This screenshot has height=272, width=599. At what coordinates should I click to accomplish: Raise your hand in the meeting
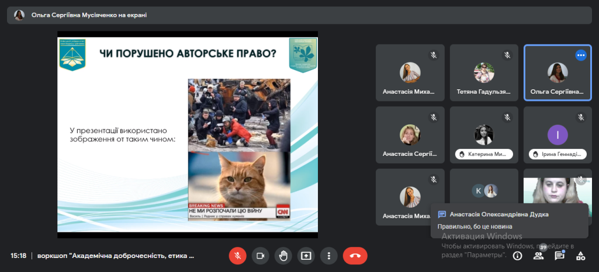pos(283,256)
